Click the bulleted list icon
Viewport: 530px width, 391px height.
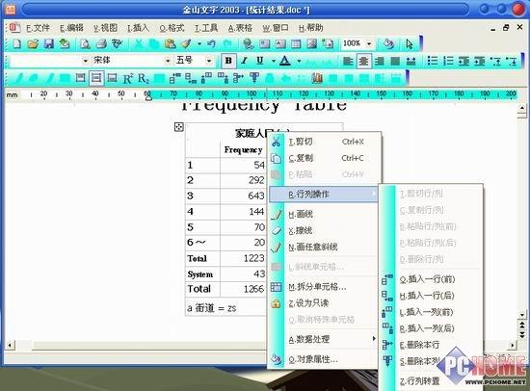tap(433, 61)
